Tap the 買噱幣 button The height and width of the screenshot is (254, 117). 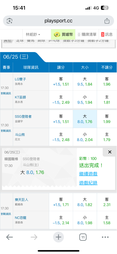(x=63, y=34)
